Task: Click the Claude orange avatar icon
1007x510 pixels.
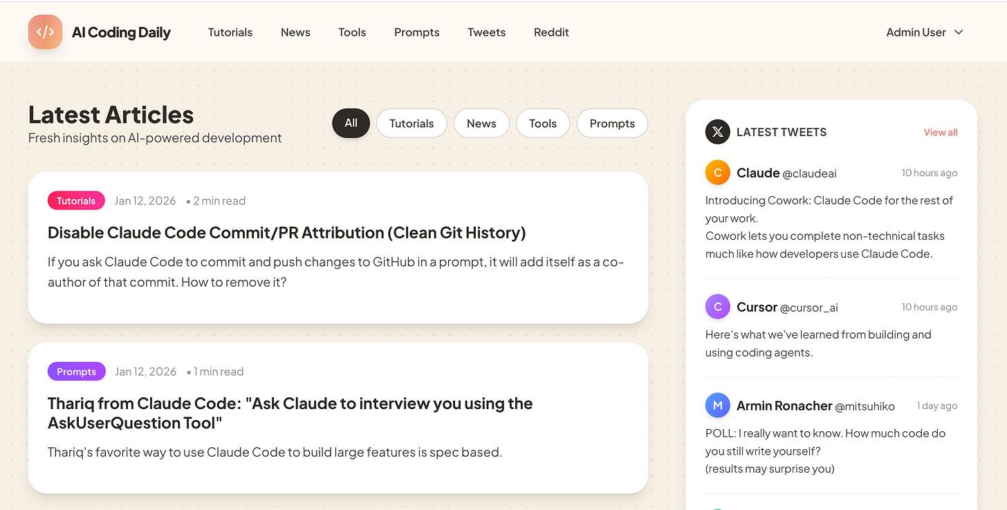Action: 717,173
